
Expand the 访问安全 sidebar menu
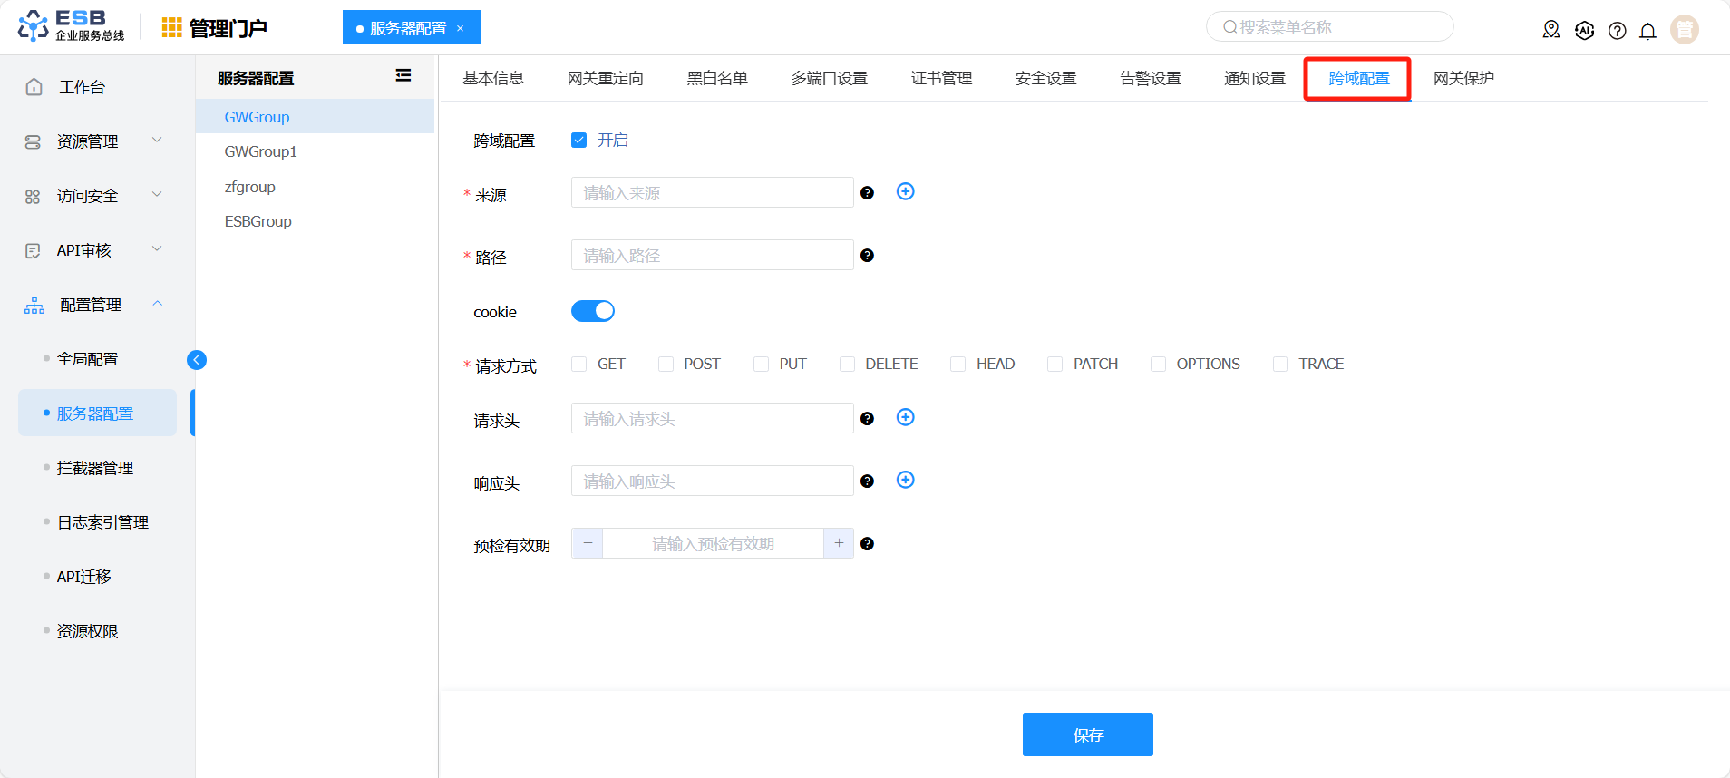point(91,196)
